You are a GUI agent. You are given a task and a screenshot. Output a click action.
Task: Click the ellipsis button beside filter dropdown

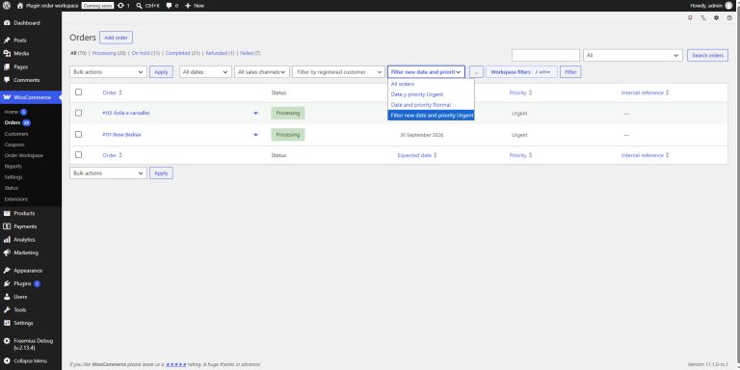pos(476,71)
